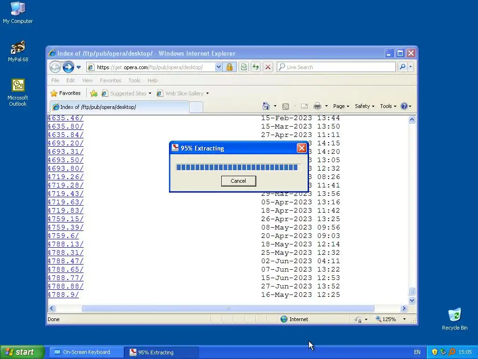Open the Edit menu
478x359 pixels.
click(70, 80)
